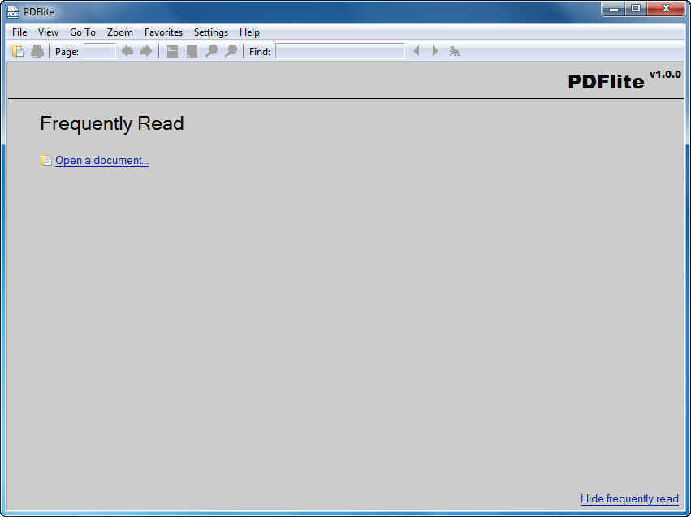691x517 pixels.
Task: Open the Favorites menu
Action: (x=163, y=32)
